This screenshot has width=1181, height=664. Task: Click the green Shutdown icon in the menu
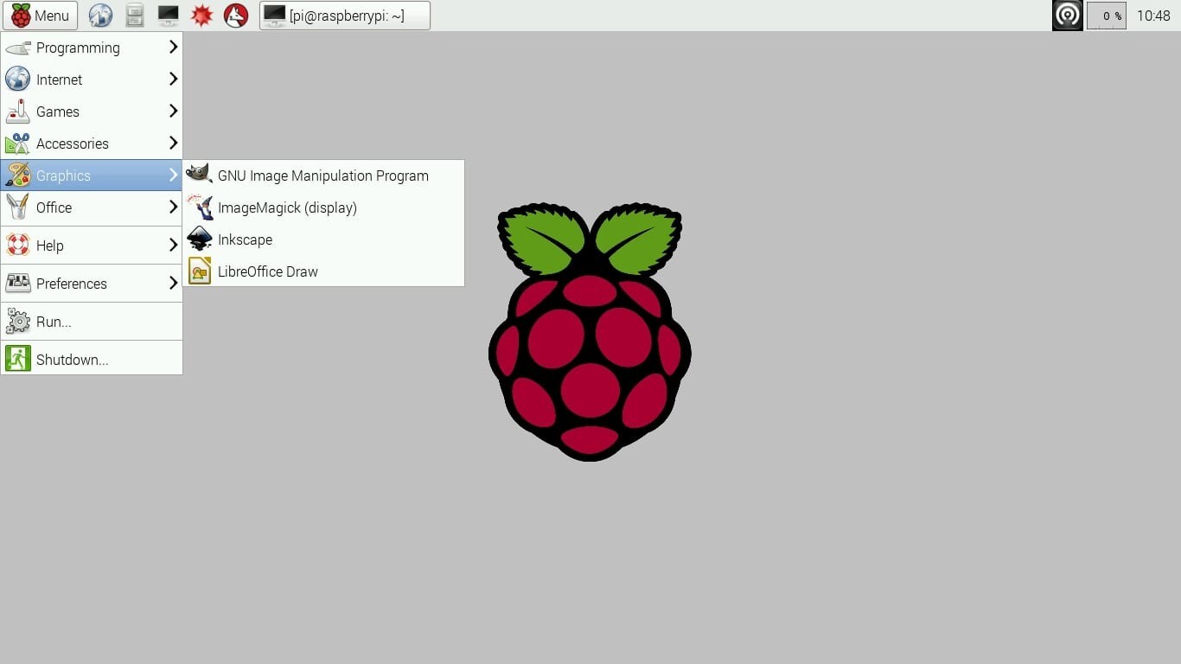click(18, 358)
